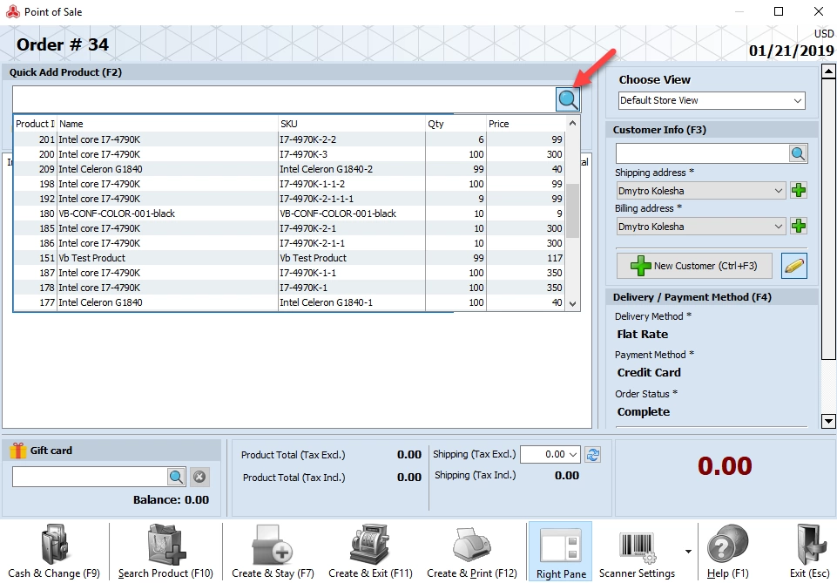Click Exit (Esc) button
This screenshot has width=837, height=583.
click(x=809, y=552)
